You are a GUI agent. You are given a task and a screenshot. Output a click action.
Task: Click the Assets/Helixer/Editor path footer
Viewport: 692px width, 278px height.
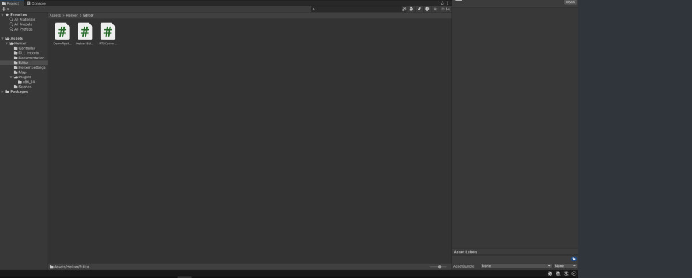point(69,266)
